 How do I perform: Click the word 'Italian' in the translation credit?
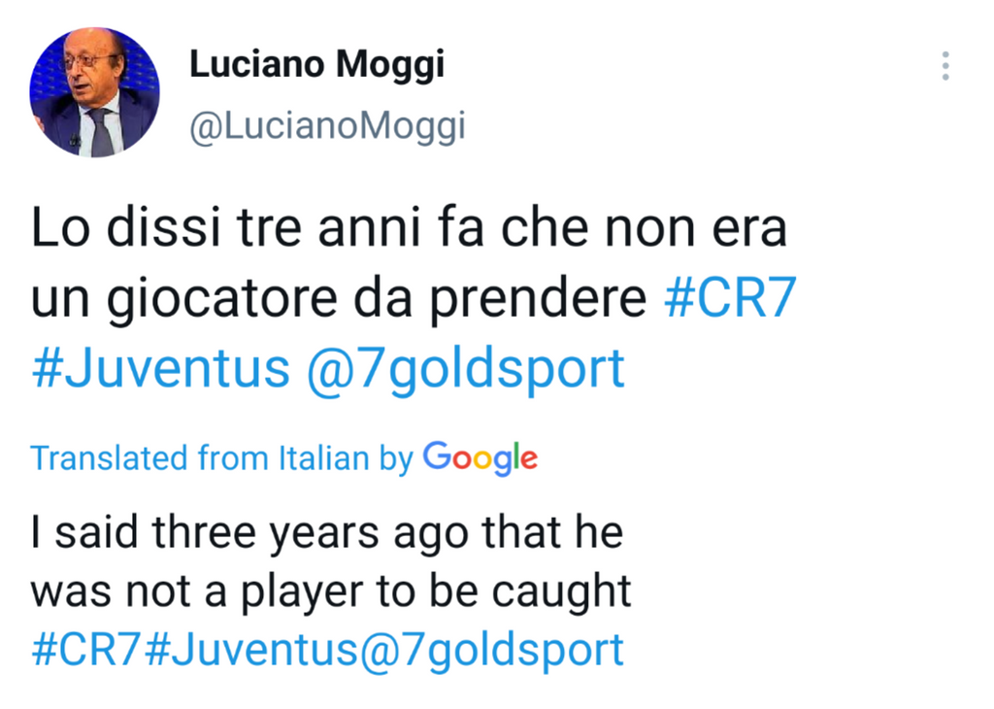pyautogui.click(x=323, y=457)
